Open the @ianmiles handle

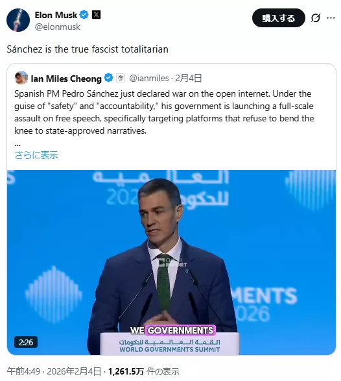coord(148,79)
